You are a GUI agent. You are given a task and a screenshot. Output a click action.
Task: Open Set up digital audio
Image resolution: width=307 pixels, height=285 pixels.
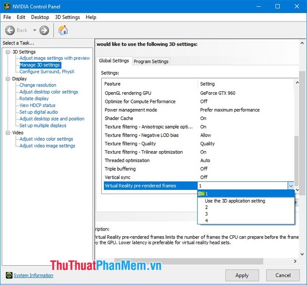(39, 112)
